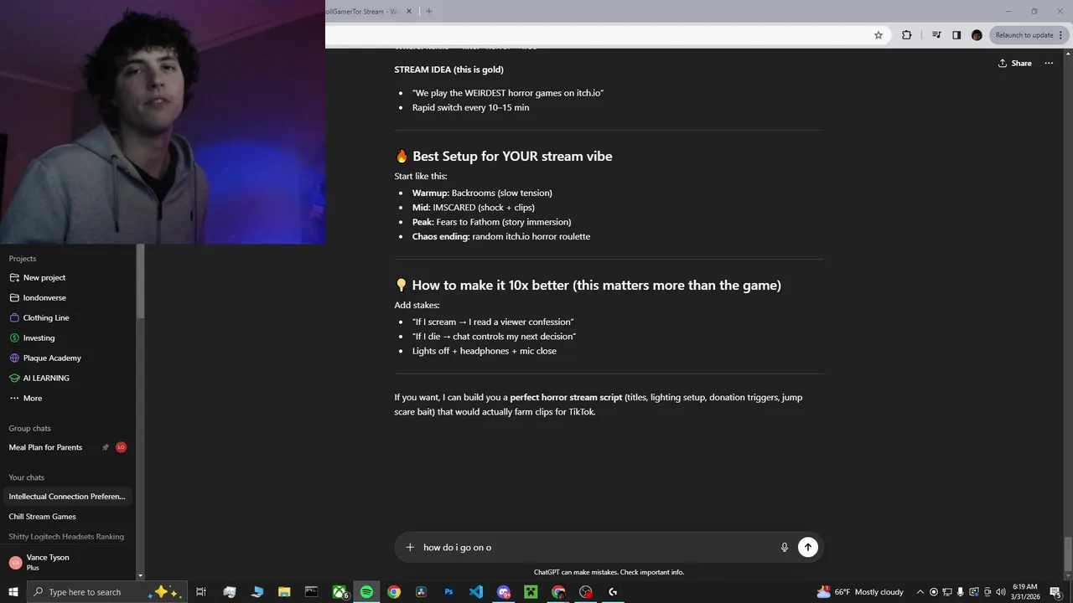The image size is (1073, 603).
Task: Open Discord from taskbar
Action: point(504,592)
